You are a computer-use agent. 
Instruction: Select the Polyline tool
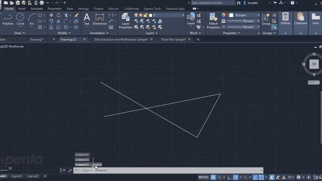[x=8, y=19]
